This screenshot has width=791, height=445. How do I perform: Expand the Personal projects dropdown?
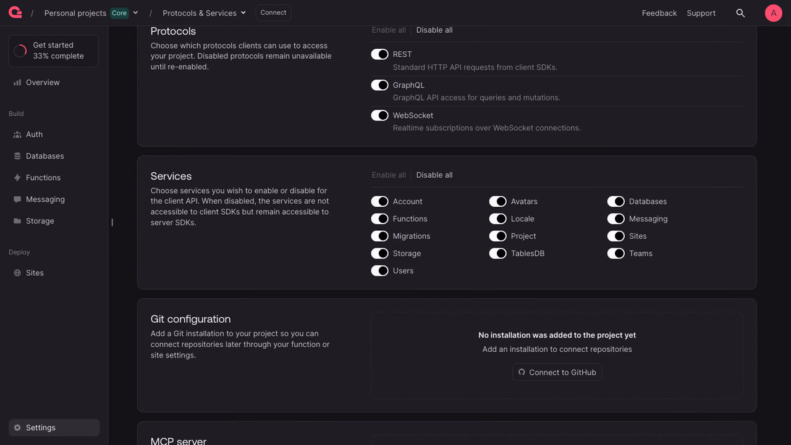tap(91, 13)
